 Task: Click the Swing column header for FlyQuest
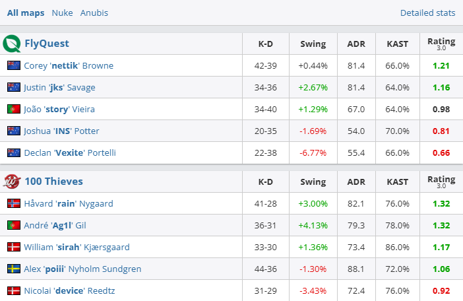[x=313, y=44]
